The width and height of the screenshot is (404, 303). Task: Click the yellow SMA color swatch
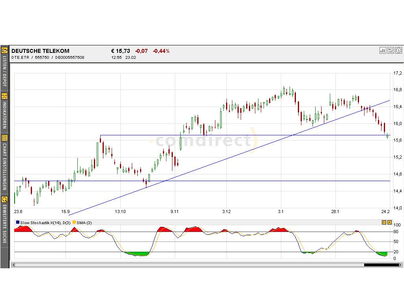coord(74,223)
